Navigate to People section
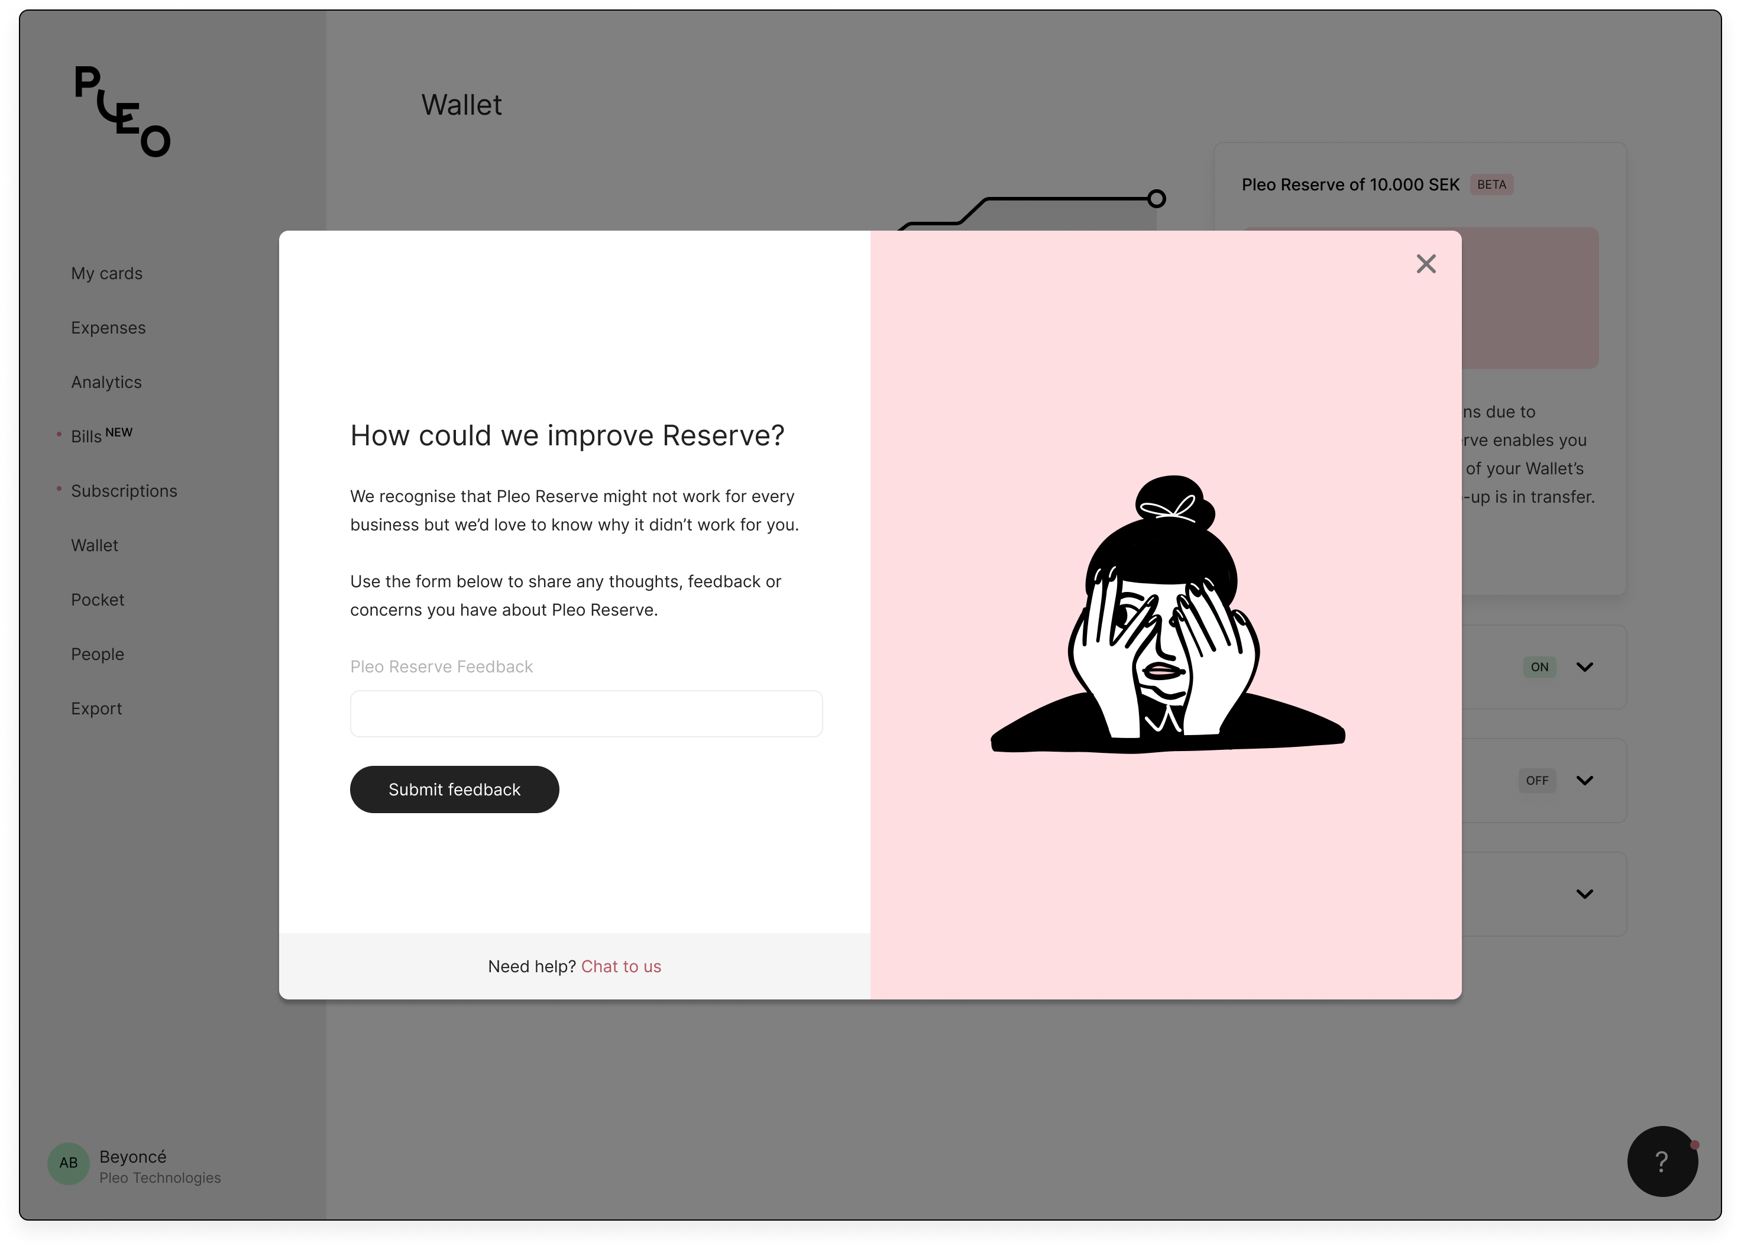The image size is (1741, 1249). 96,653
